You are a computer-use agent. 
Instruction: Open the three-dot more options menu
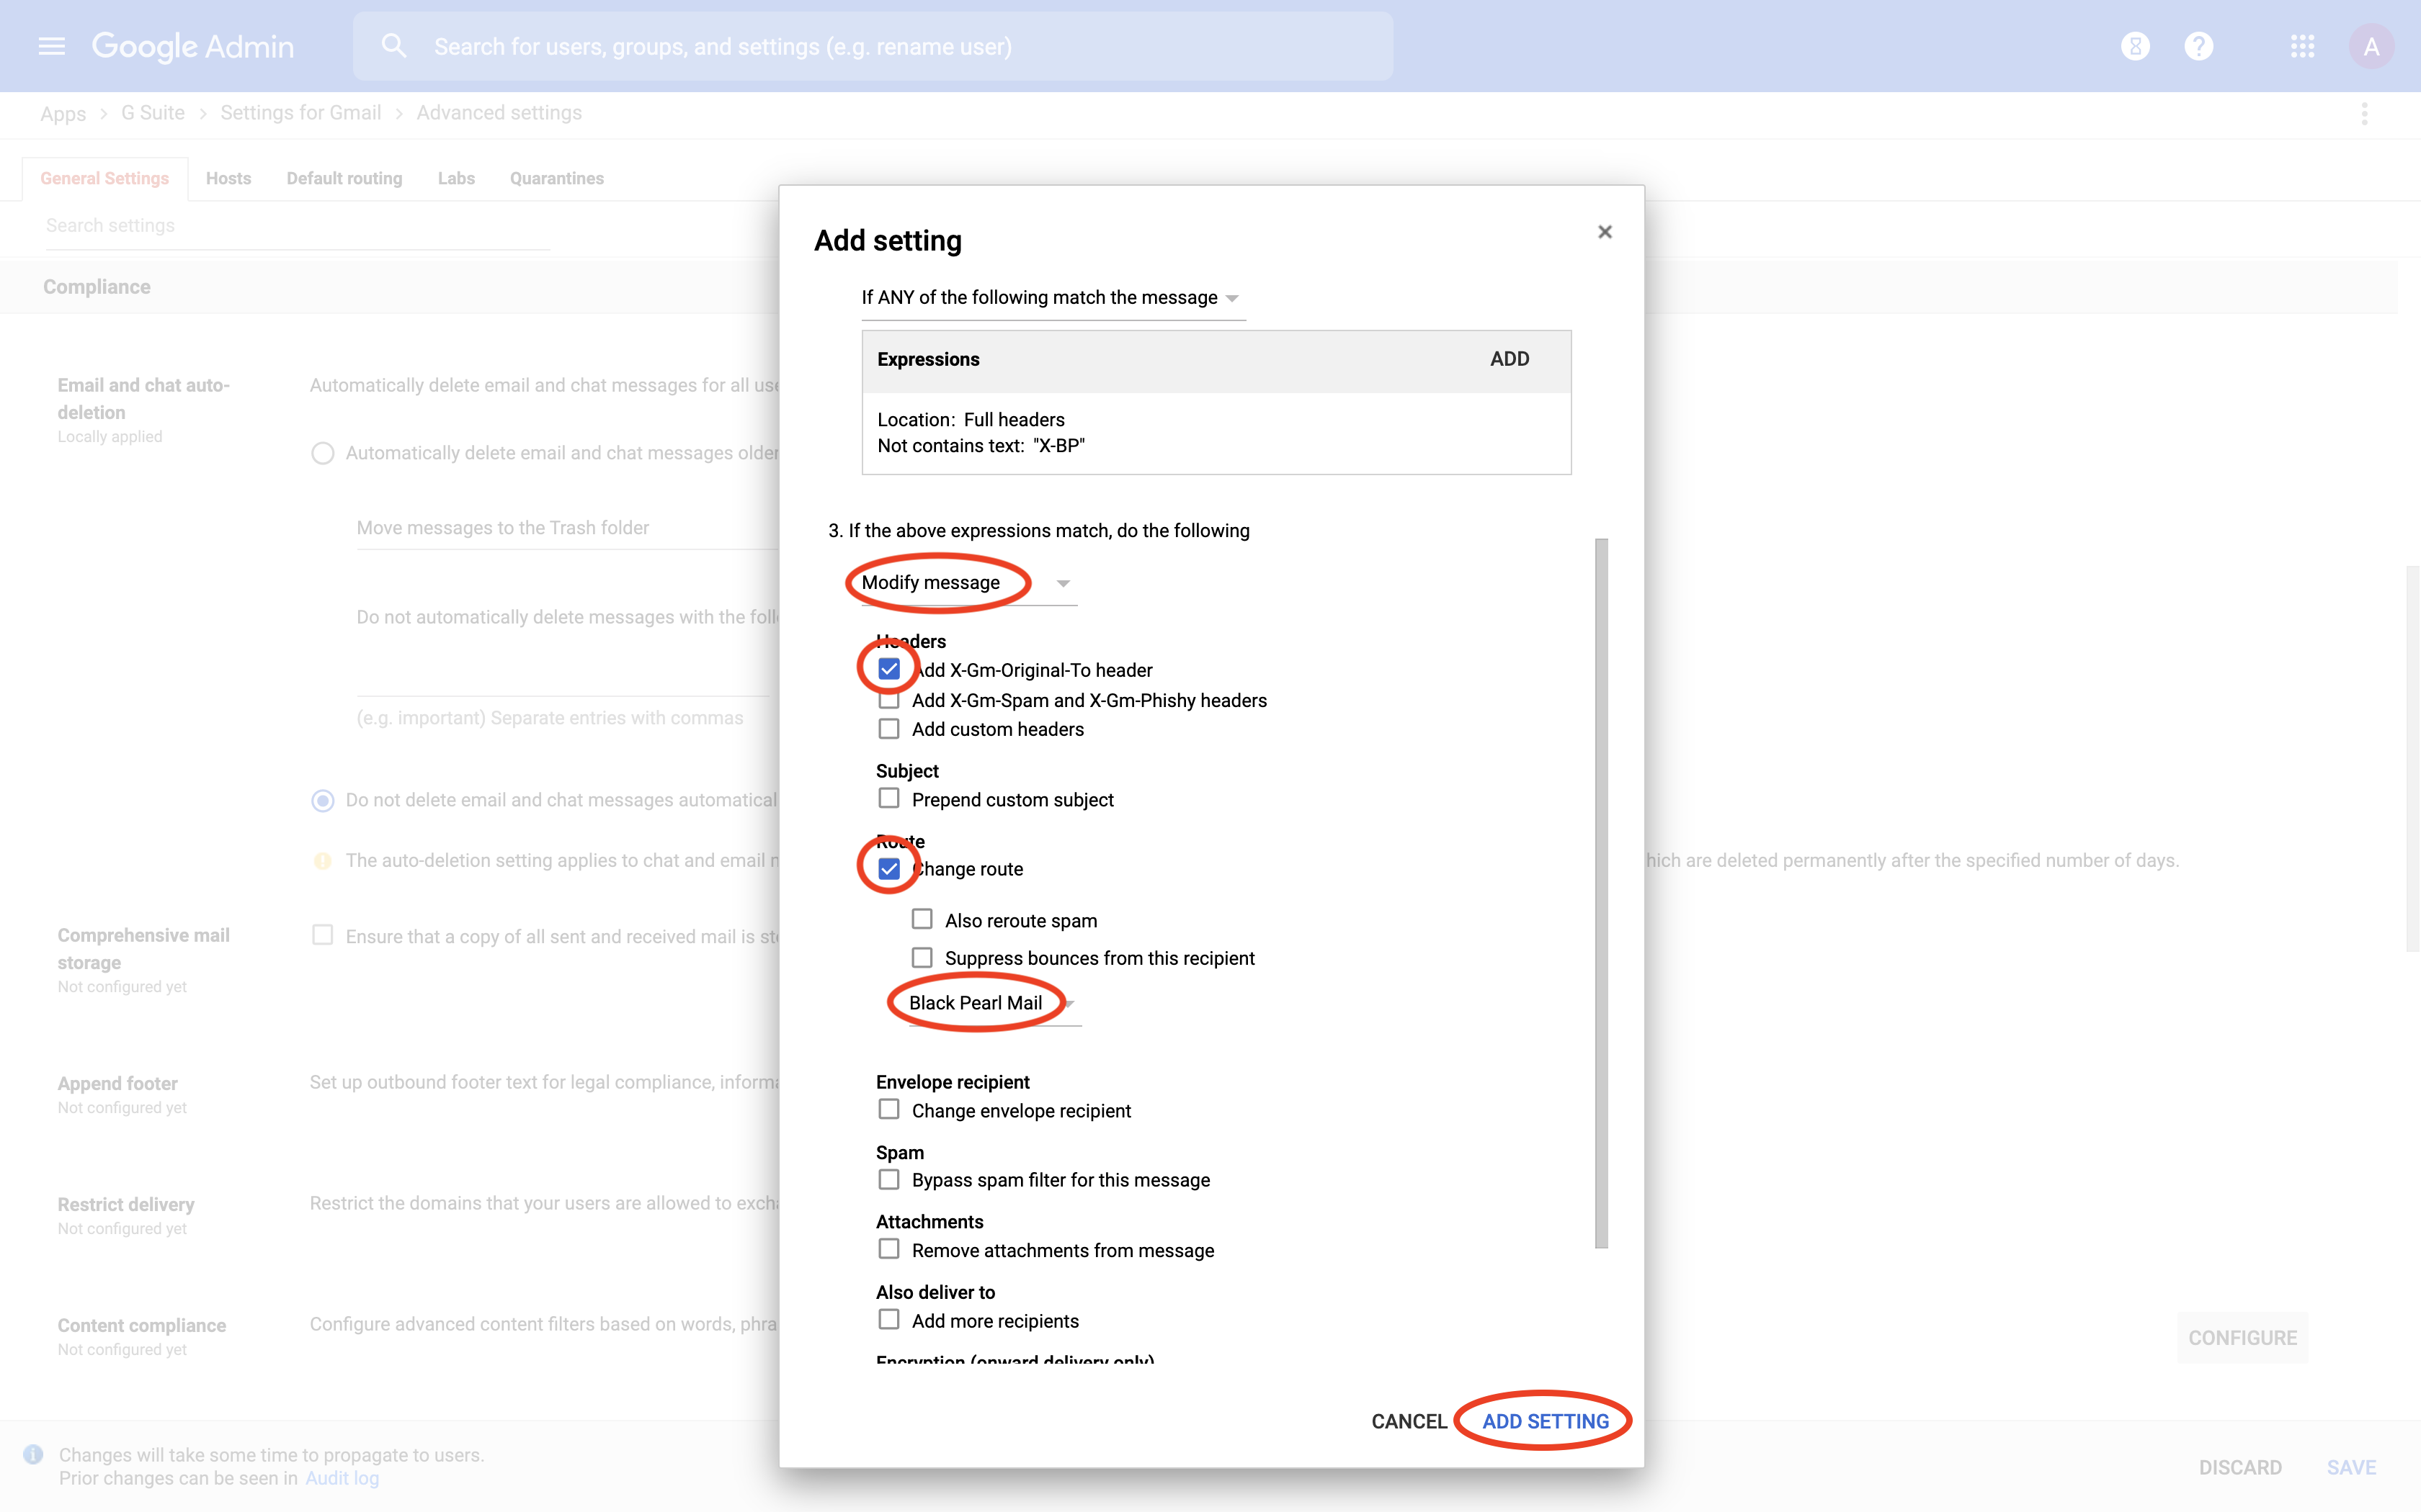click(2364, 113)
